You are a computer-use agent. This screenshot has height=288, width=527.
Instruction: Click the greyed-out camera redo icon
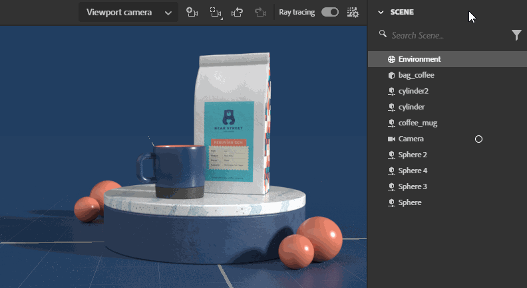[260, 12]
